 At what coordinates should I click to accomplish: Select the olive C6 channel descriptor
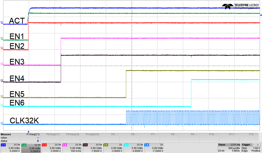pyautogui.click(x=113, y=148)
